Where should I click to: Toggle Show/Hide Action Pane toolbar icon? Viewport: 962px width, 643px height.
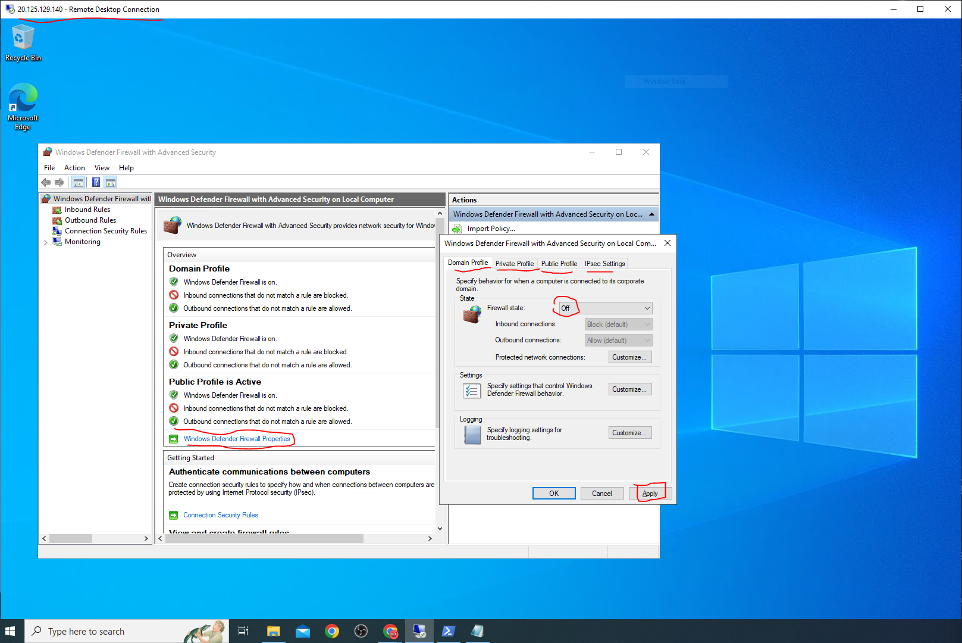tap(111, 182)
